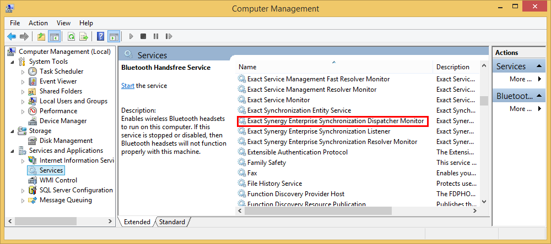
Task: Click the Start the service link
Action: [128, 86]
